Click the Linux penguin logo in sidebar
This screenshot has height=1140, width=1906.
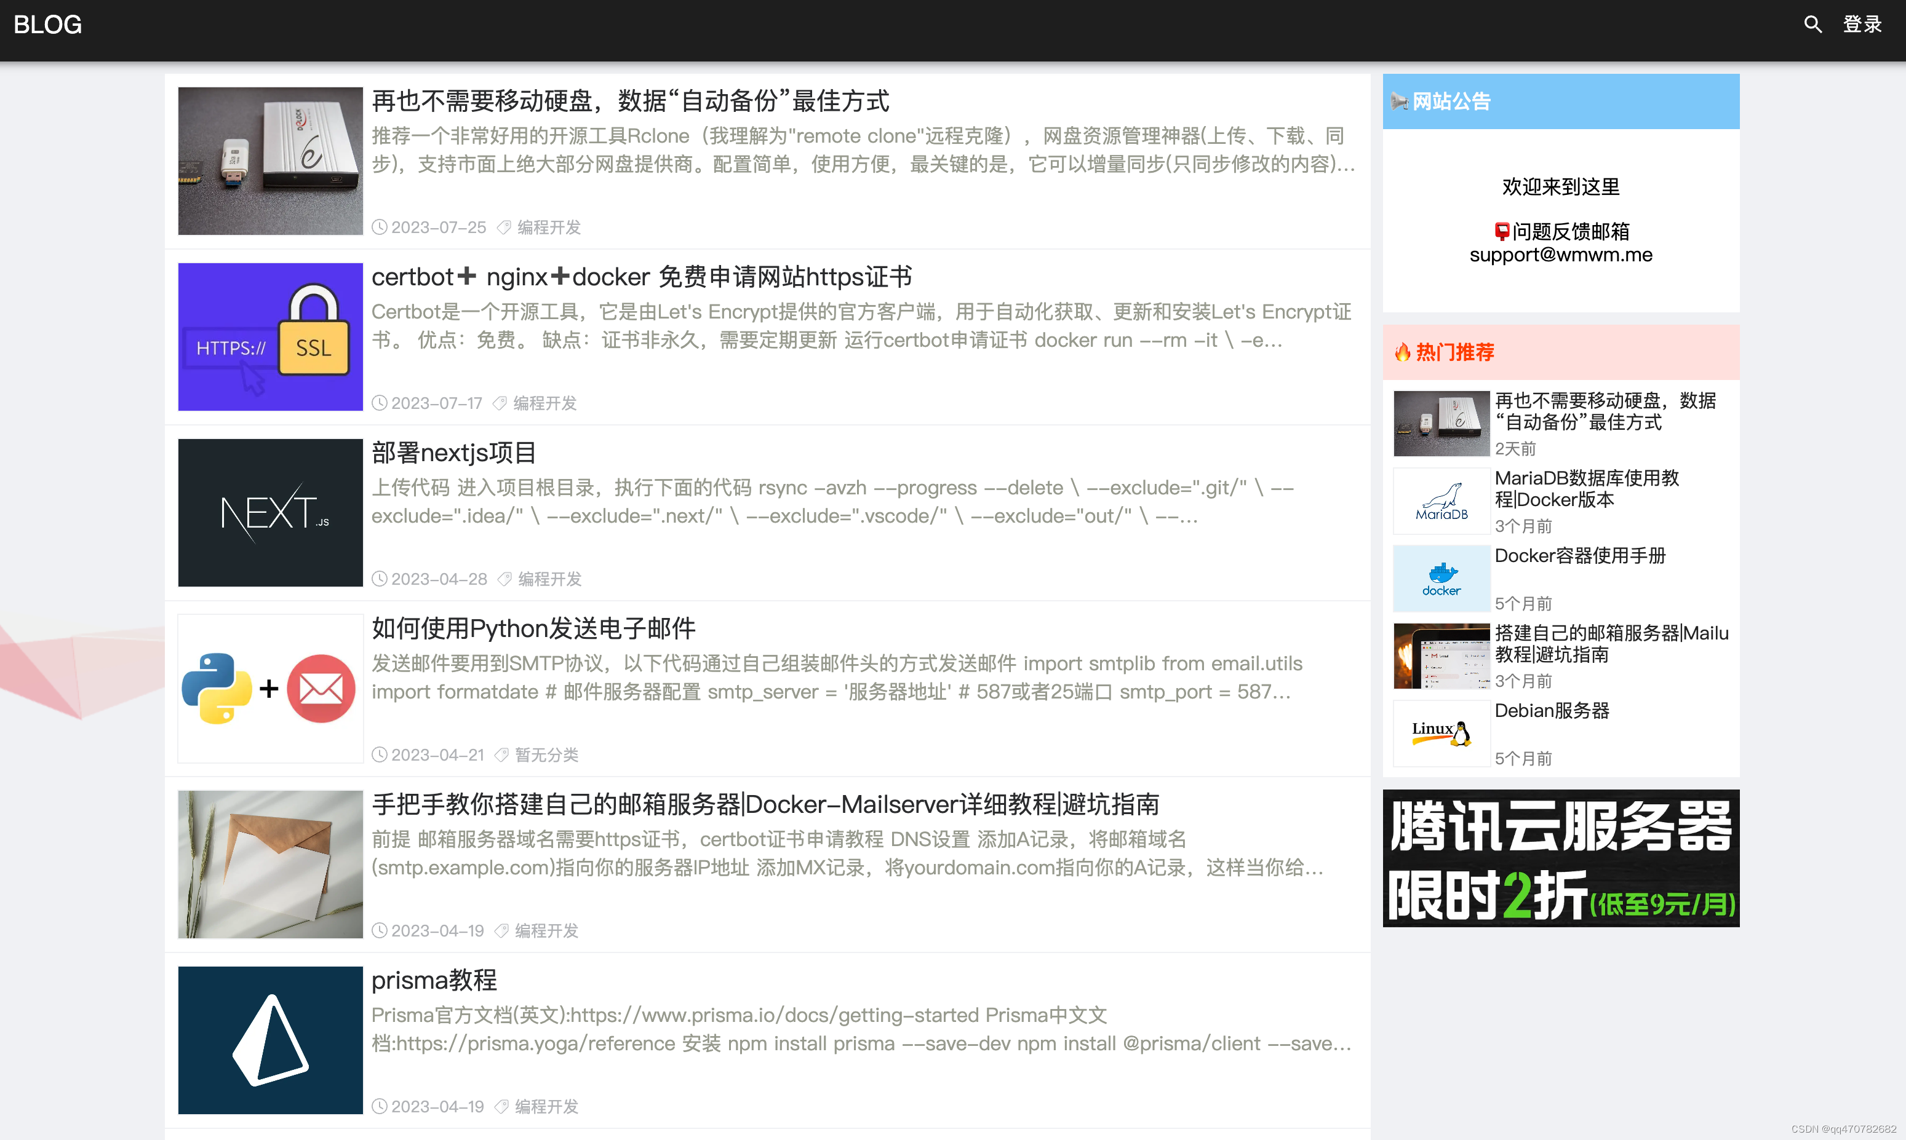pyautogui.click(x=1441, y=734)
